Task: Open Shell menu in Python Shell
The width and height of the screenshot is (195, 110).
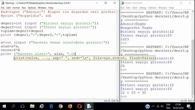Action: pyautogui.click(x=135, y=8)
